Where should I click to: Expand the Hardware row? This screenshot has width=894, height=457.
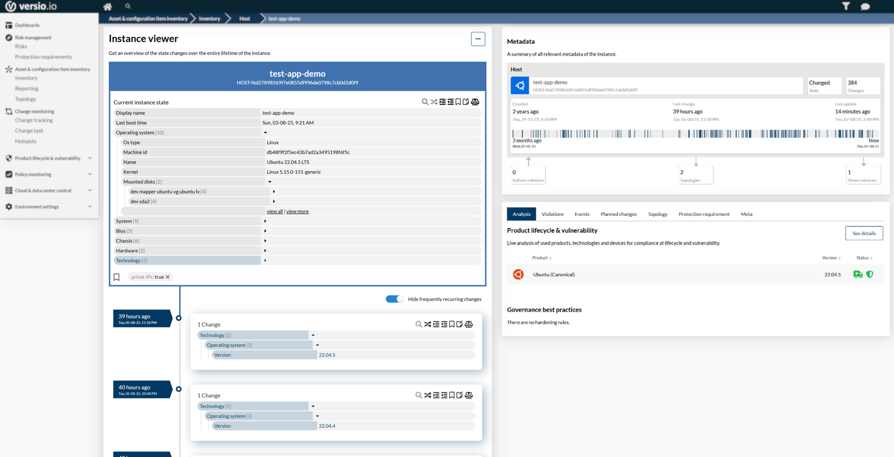265,251
